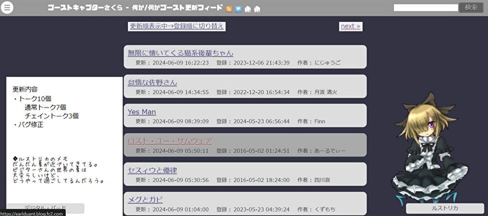Click the rightmost Mastodon icon in the header
488x216 pixels.
[257, 9]
